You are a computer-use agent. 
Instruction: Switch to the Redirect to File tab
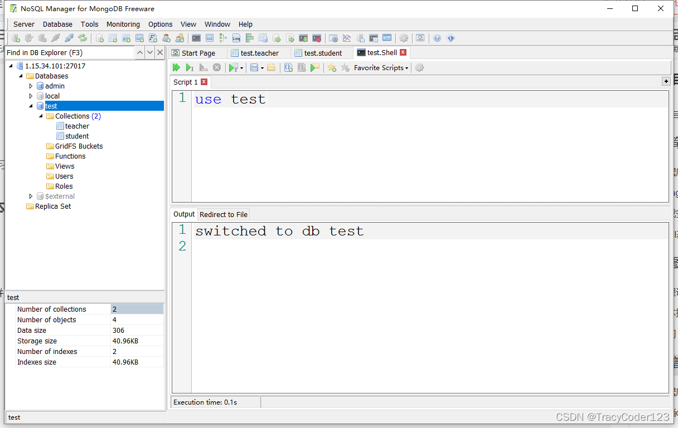tap(224, 214)
